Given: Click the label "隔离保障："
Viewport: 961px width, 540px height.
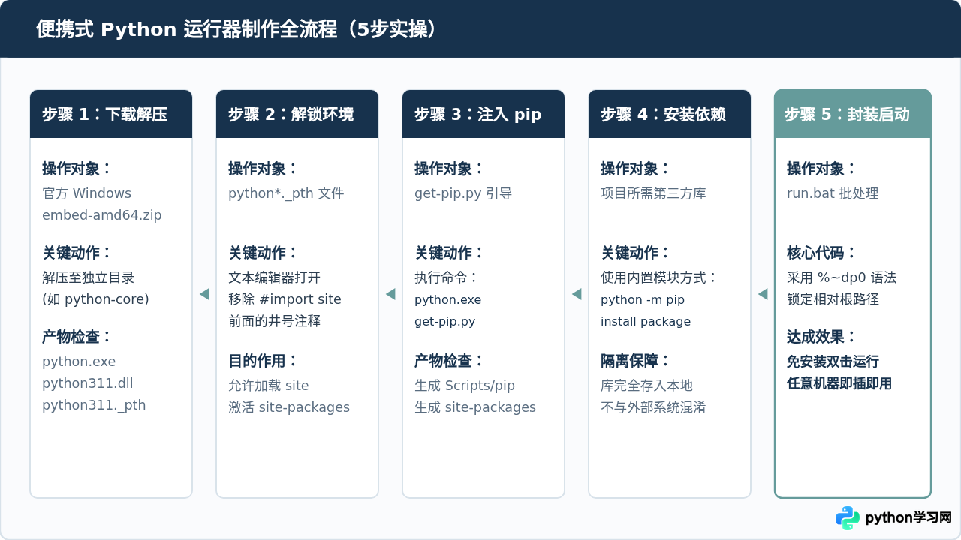Looking at the screenshot, I should click(x=636, y=361).
